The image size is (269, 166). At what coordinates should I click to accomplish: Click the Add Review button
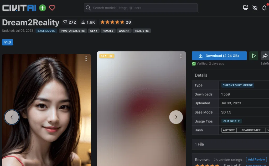point(256,160)
